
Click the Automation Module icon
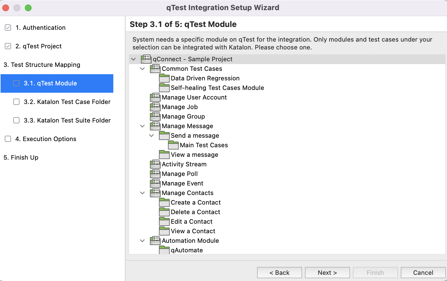[x=155, y=241]
